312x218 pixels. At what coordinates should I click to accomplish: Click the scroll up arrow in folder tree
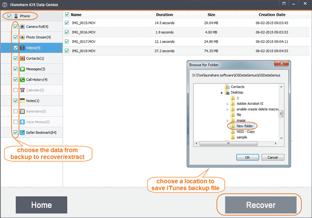pos(281,87)
